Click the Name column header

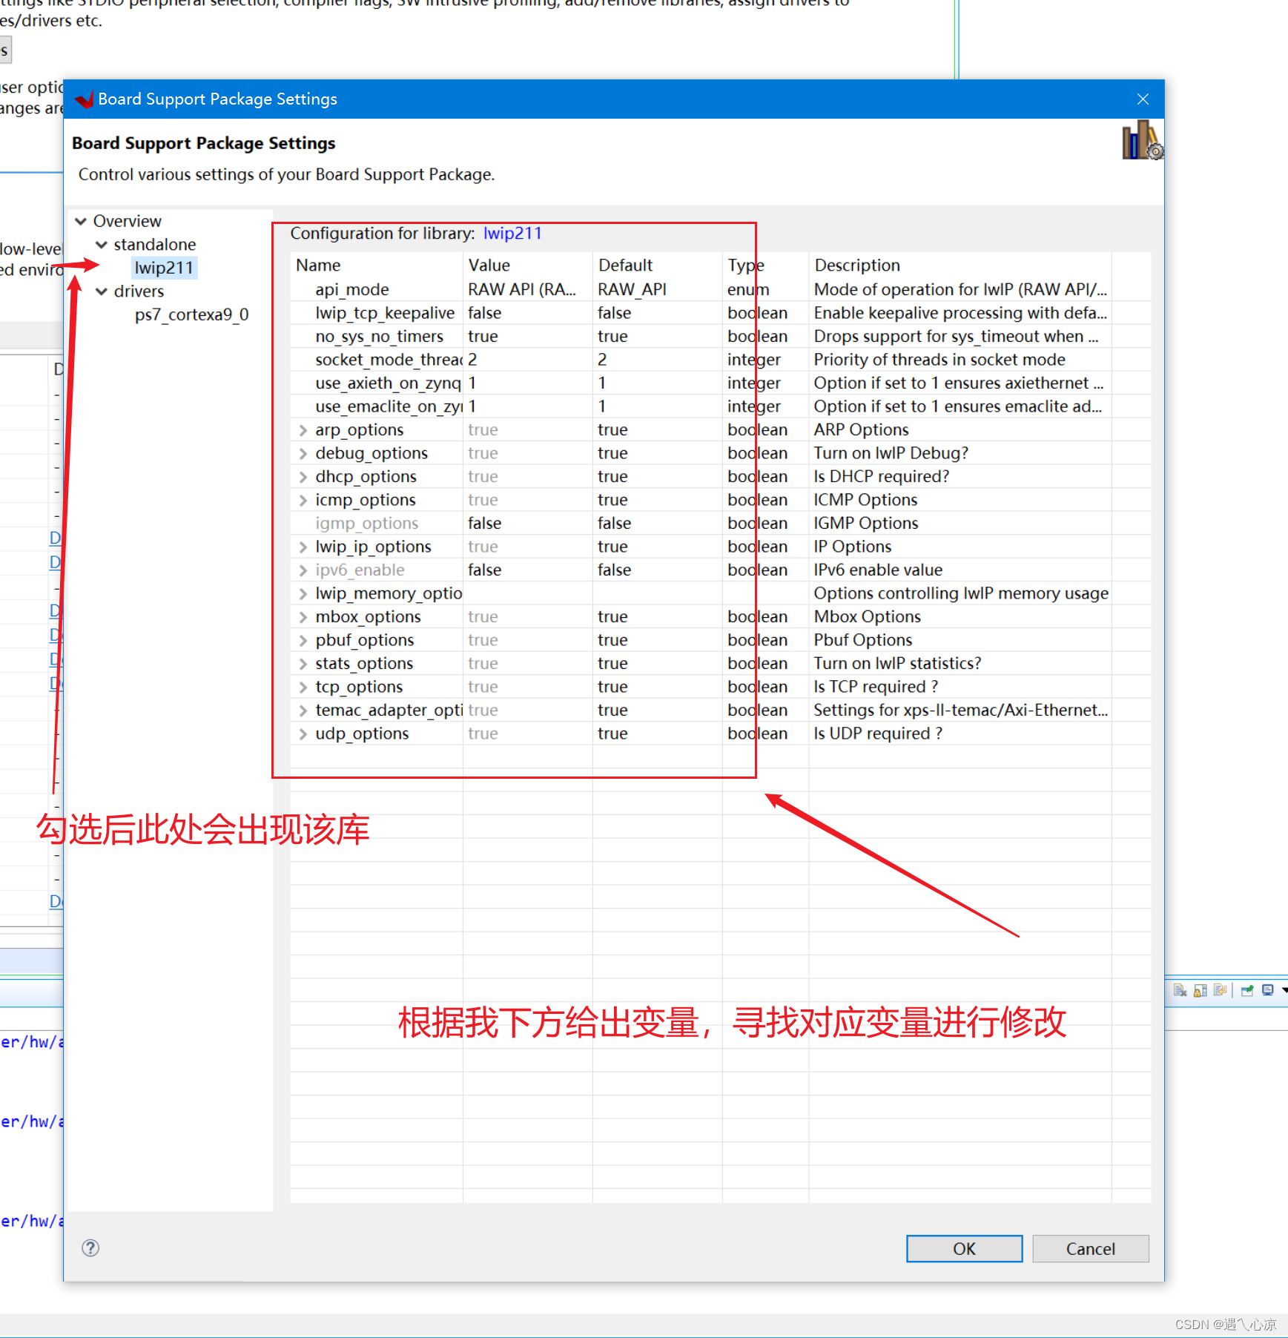pos(377,266)
